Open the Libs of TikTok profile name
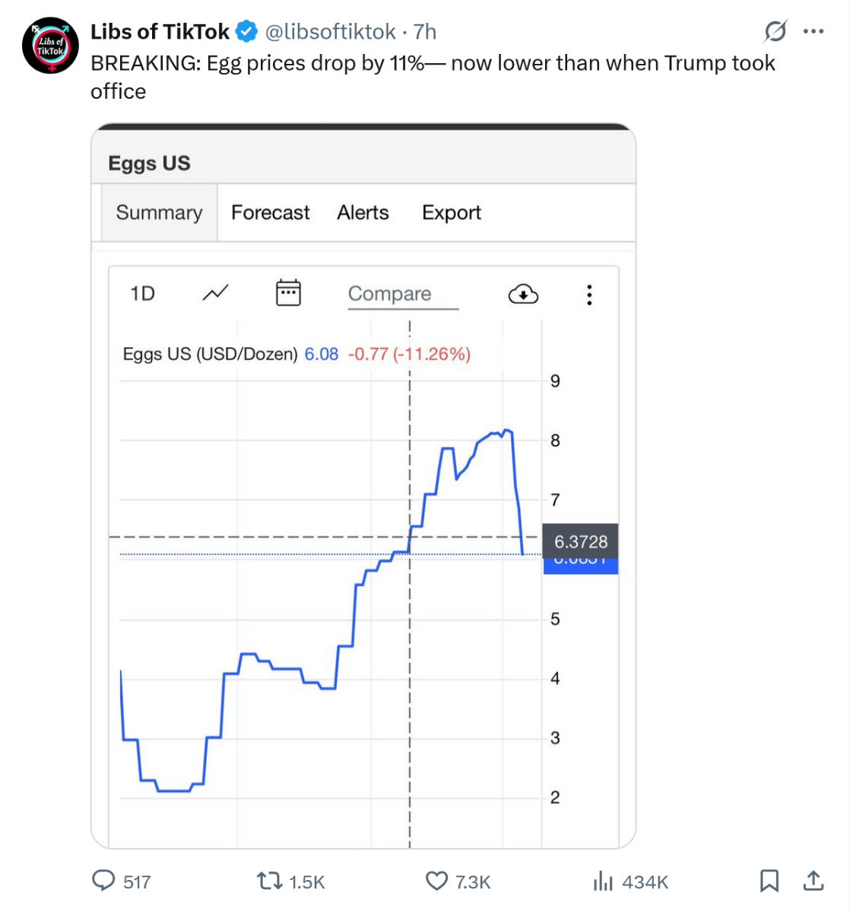Screen dimensions: 850x912 pyautogui.click(x=160, y=32)
